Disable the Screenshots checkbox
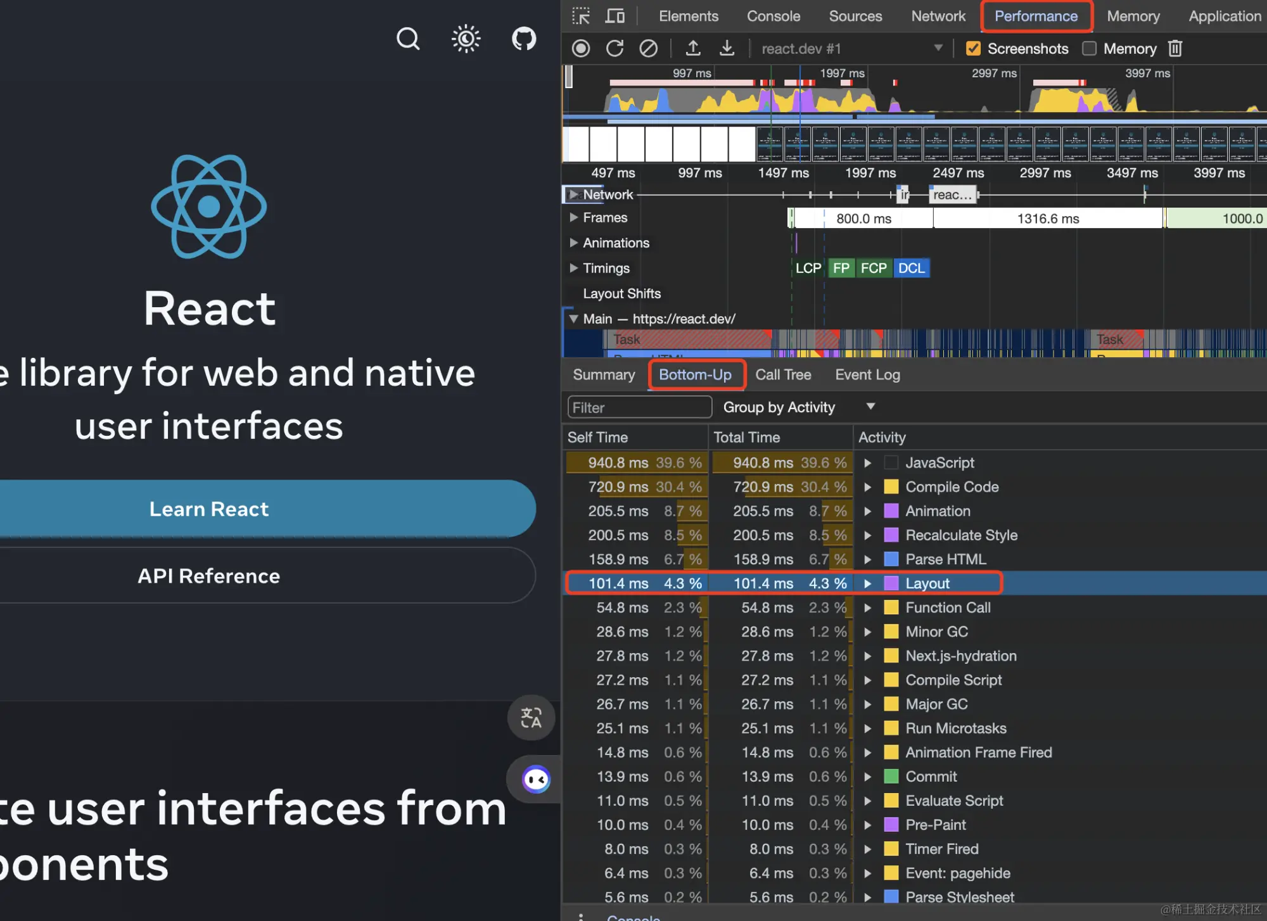1267x921 pixels. pos(974,48)
